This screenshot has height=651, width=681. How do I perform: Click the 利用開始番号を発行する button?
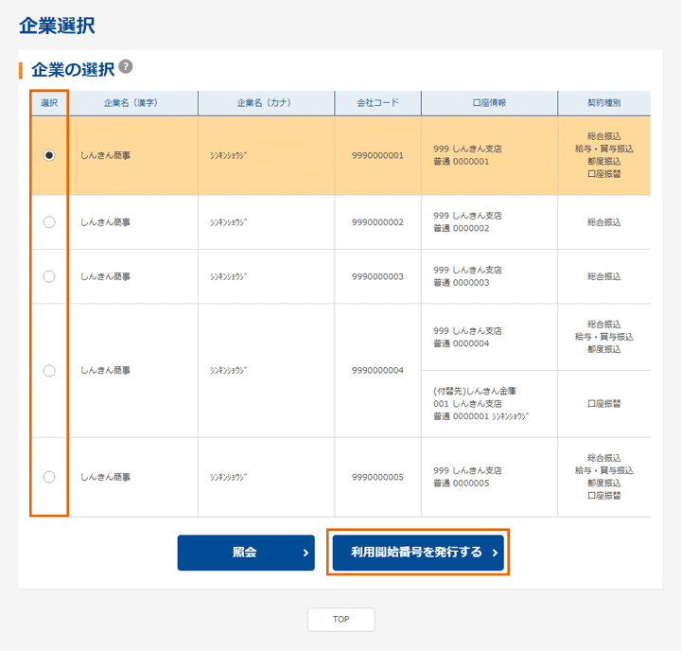[417, 553]
